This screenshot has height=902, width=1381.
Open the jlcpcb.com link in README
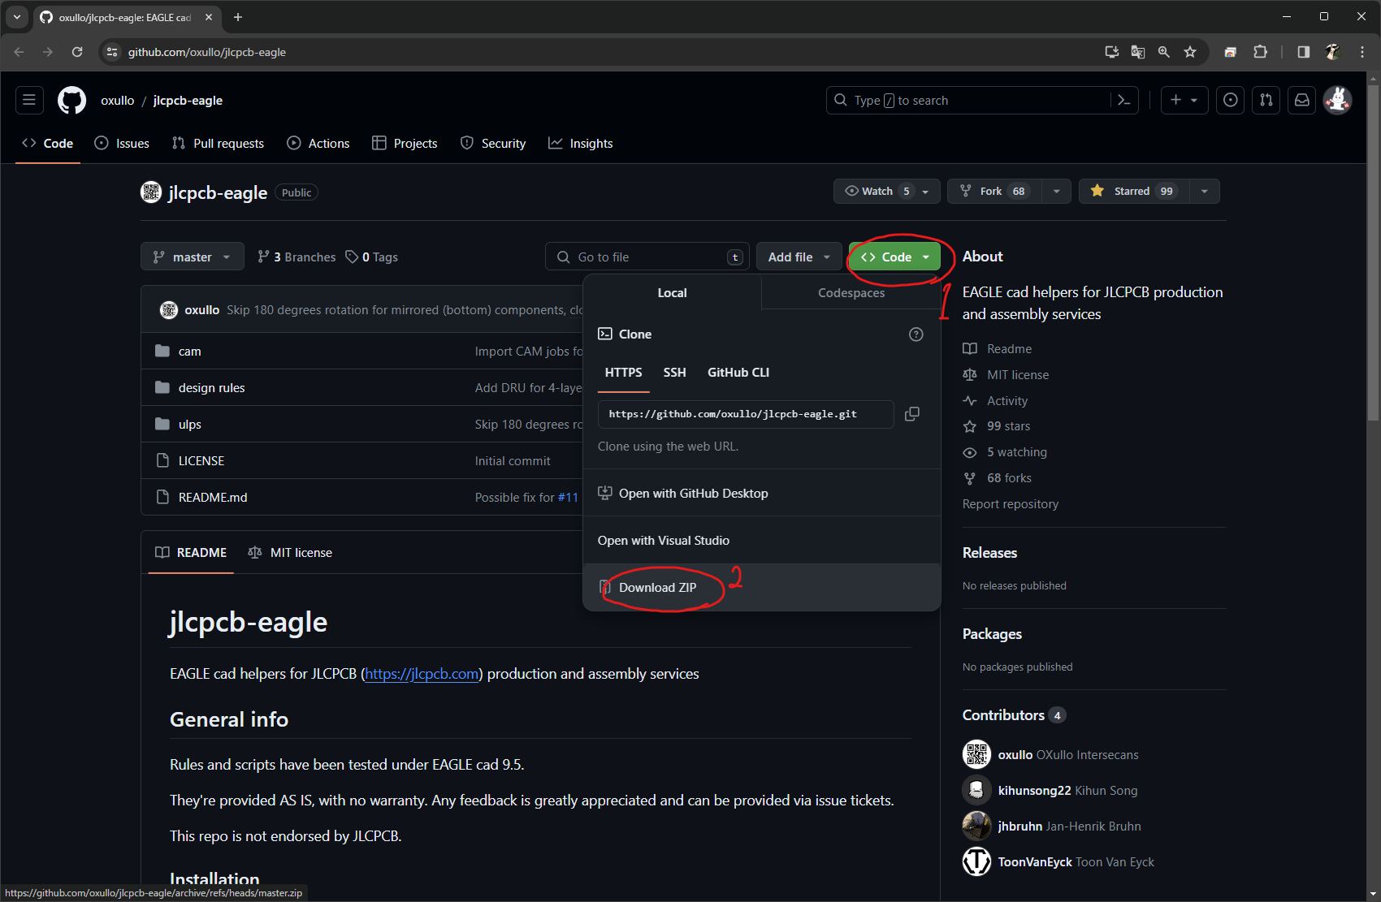(x=422, y=674)
